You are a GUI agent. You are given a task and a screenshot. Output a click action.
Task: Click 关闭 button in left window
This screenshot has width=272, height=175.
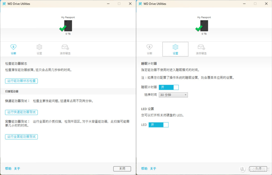(x=122, y=169)
